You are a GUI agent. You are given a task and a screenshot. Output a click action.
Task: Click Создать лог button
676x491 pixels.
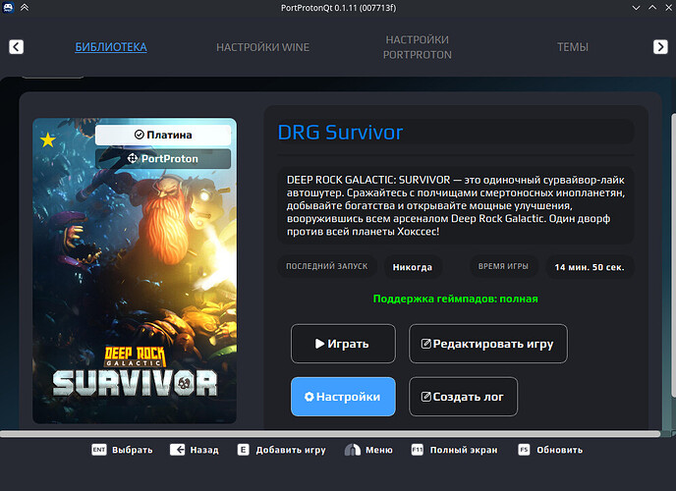point(464,397)
